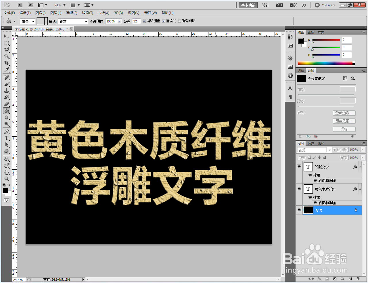Collapse effects of 浮雕文字 layer
The image size is (368, 283).
coord(360,167)
